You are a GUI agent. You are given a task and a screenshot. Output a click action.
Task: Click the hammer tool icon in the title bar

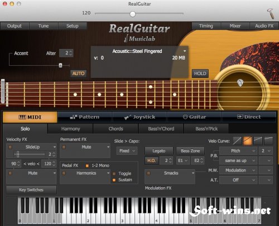[271, 13]
